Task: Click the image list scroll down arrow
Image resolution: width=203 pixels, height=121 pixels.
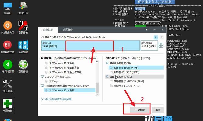Action: coord(97,95)
